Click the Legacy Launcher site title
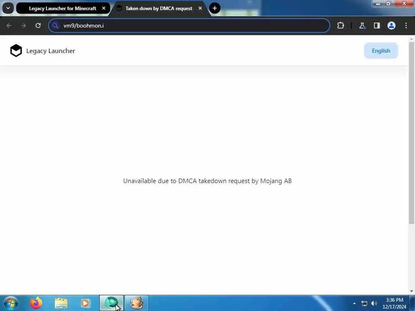The height and width of the screenshot is (311, 415). 51,51
